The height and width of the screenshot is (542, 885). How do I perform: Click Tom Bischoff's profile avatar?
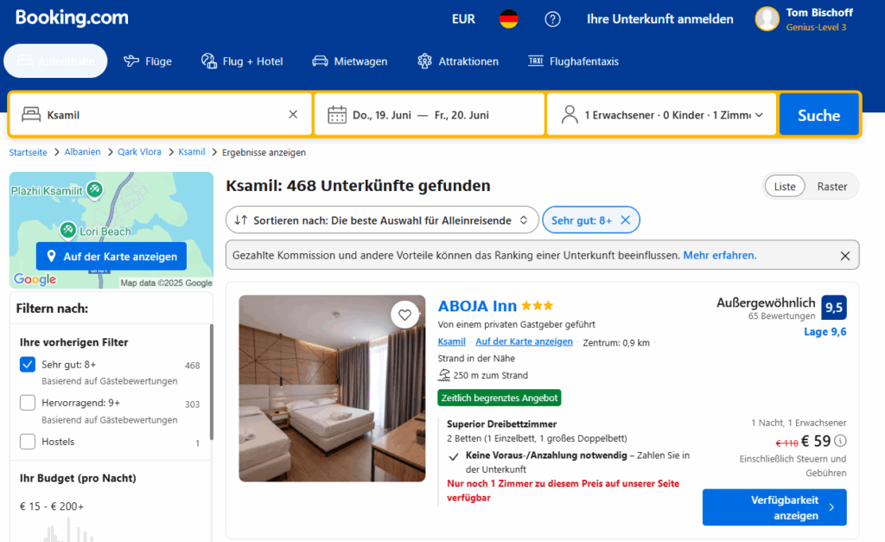pos(767,19)
